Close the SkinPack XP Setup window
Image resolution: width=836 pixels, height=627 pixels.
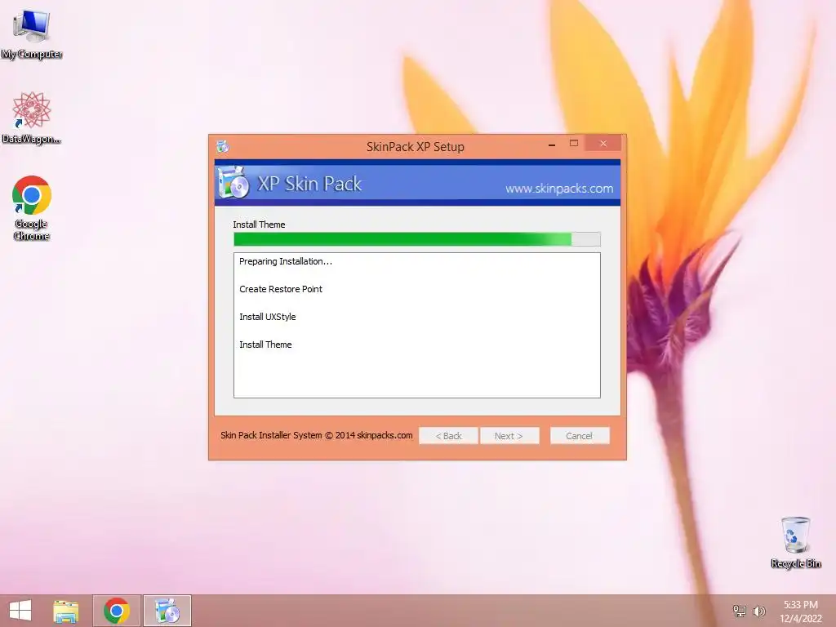tap(603, 144)
